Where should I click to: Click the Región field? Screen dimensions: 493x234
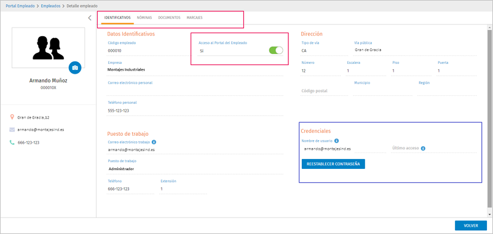pyautogui.click(x=447, y=91)
